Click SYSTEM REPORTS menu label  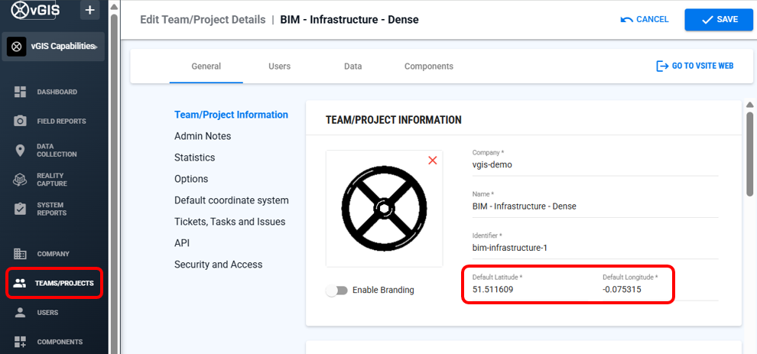52,209
